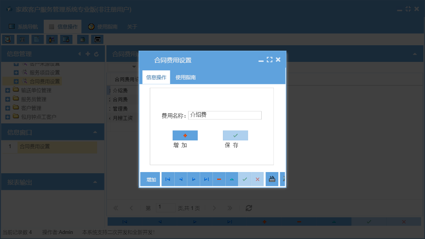The image size is (425, 239).
Task: Delete the current record using the red minus icon
Action: click(219, 179)
